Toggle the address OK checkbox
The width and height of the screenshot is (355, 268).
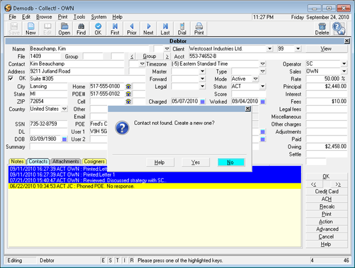[11, 79]
